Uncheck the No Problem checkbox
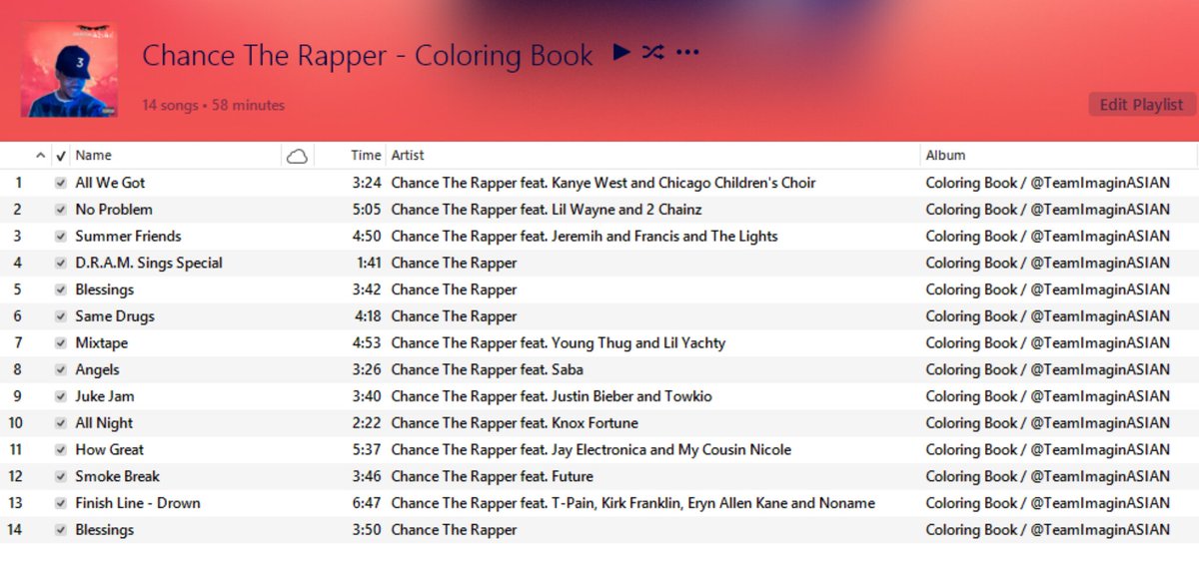 [x=61, y=211]
